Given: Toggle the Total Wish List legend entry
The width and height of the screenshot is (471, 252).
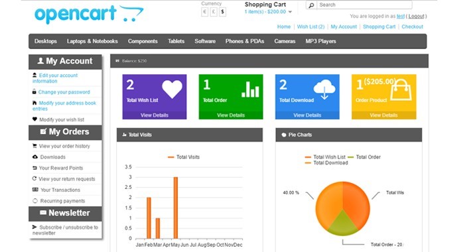Looking at the screenshot, I should click(325, 157).
